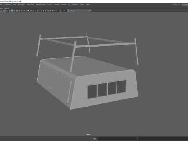Open the Mesh Display menu

click(x=41, y=4)
